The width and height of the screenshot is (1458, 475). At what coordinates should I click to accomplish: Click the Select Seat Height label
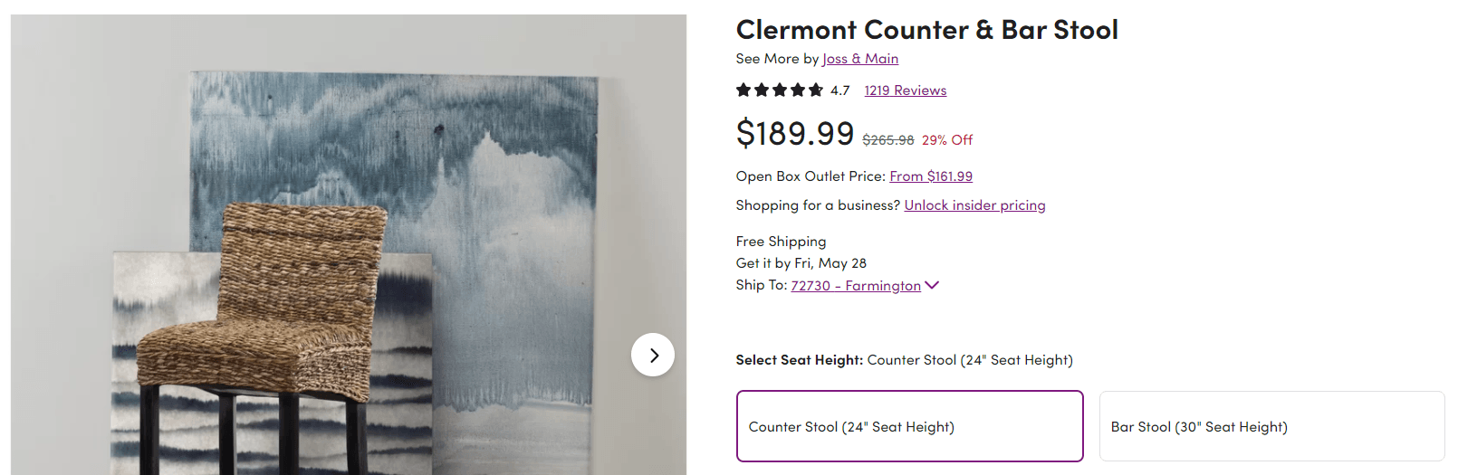click(x=800, y=360)
